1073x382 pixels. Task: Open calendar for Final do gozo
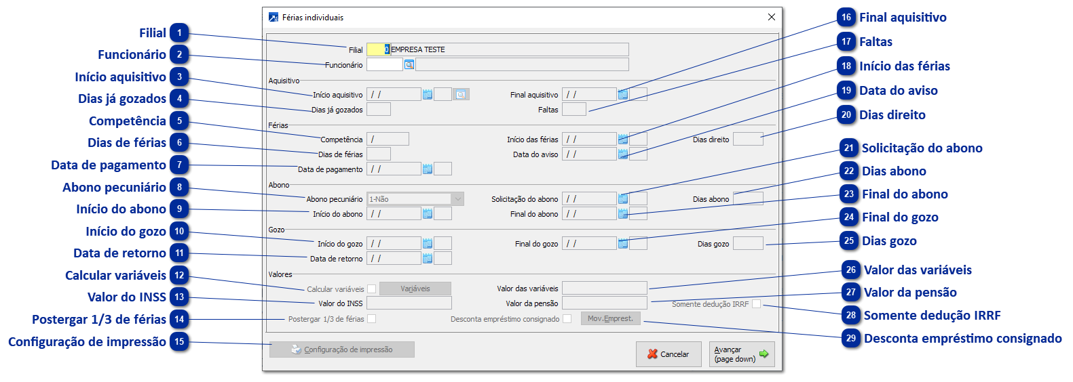point(623,244)
